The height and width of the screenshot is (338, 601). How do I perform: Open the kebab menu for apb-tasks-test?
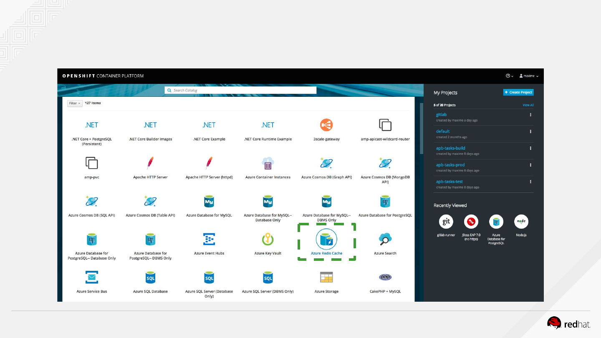(x=530, y=182)
